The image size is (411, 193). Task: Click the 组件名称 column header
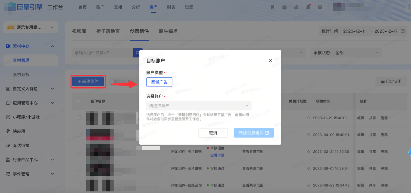pos(98,101)
